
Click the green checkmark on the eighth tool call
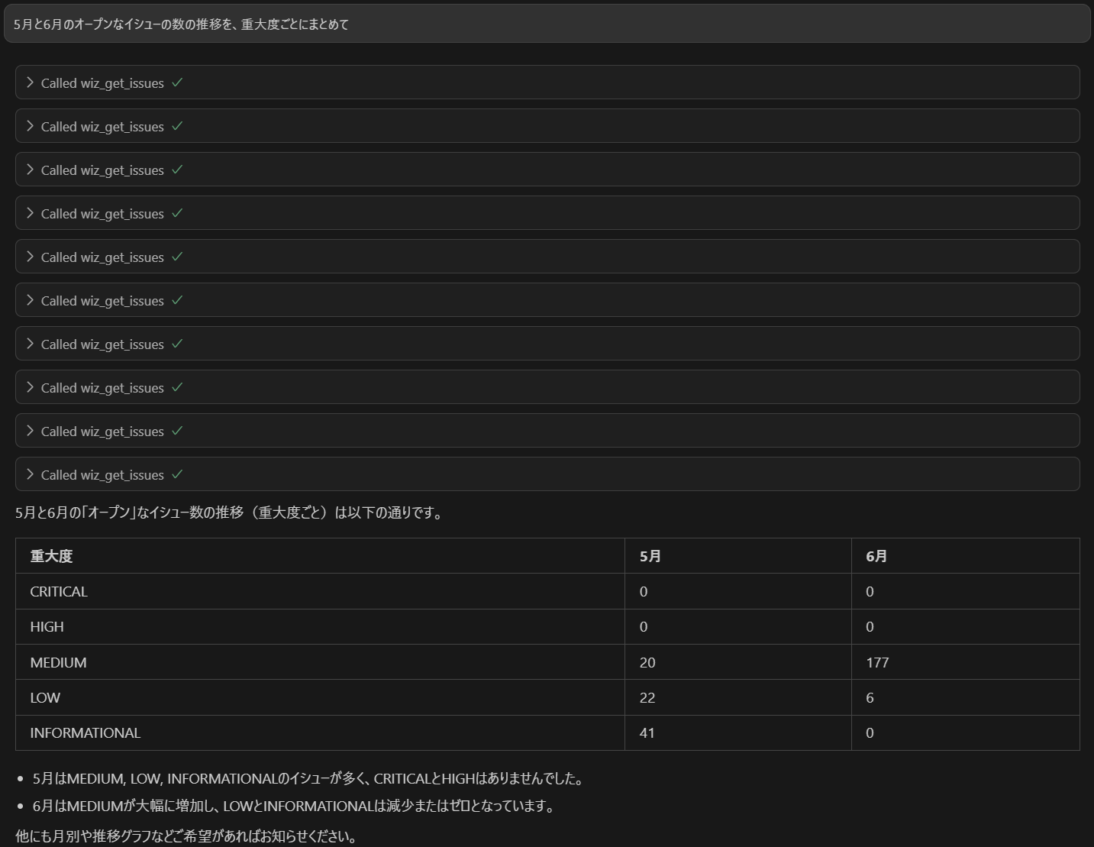(x=177, y=387)
